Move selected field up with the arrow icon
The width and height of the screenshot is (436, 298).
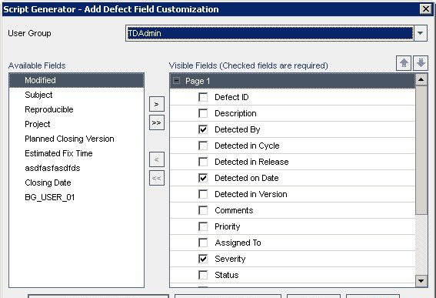404,63
